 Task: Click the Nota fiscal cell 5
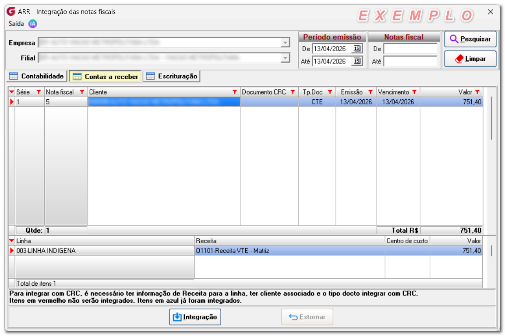tap(66, 102)
